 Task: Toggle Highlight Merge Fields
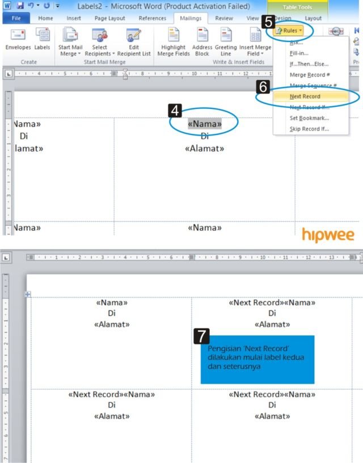coord(174,42)
